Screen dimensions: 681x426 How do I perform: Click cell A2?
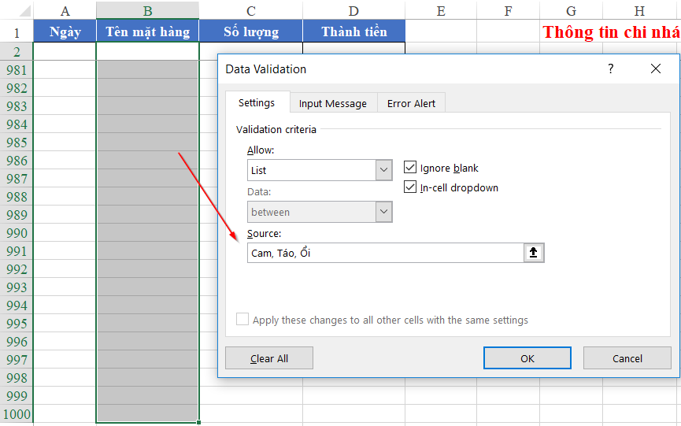pyautogui.click(x=65, y=51)
